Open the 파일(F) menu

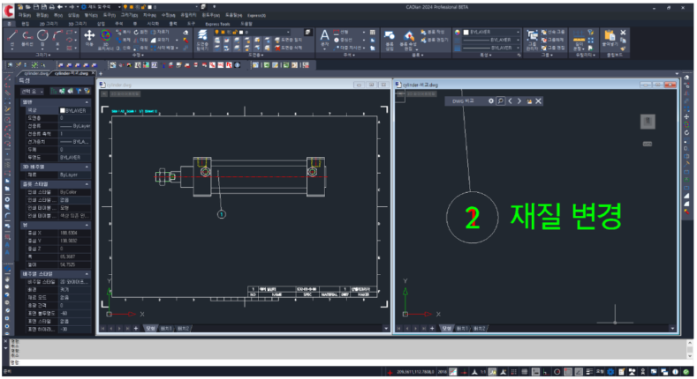pyautogui.click(x=20, y=16)
